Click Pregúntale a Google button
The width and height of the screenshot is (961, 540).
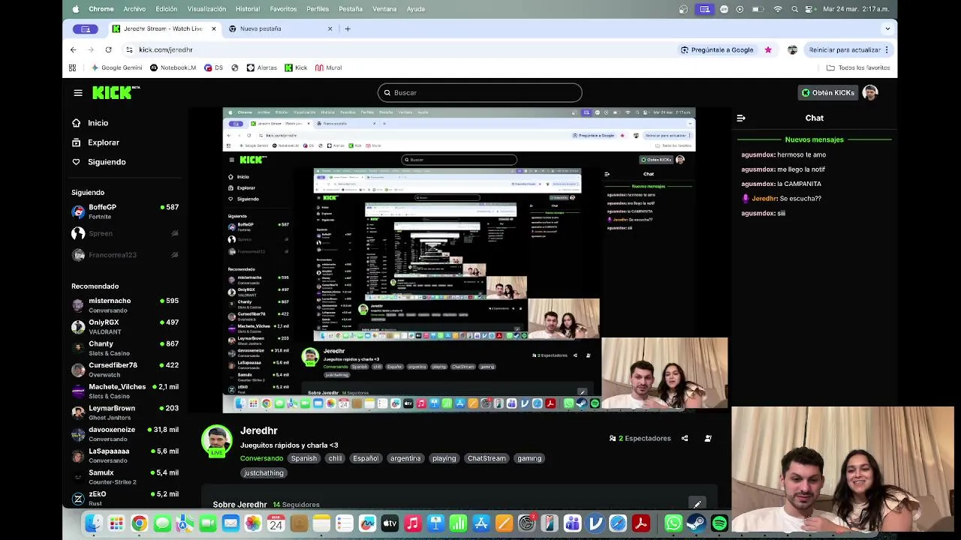click(717, 49)
